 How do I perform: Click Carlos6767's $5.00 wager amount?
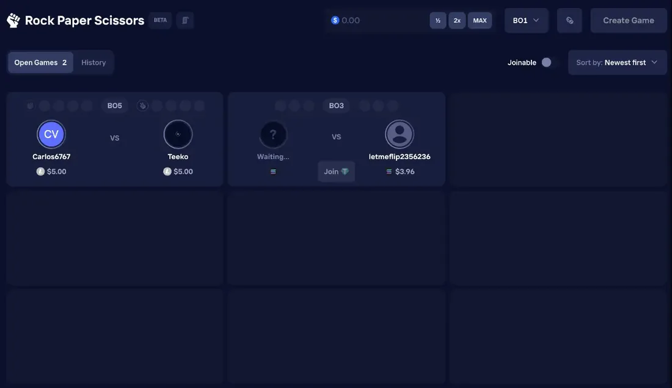click(57, 172)
